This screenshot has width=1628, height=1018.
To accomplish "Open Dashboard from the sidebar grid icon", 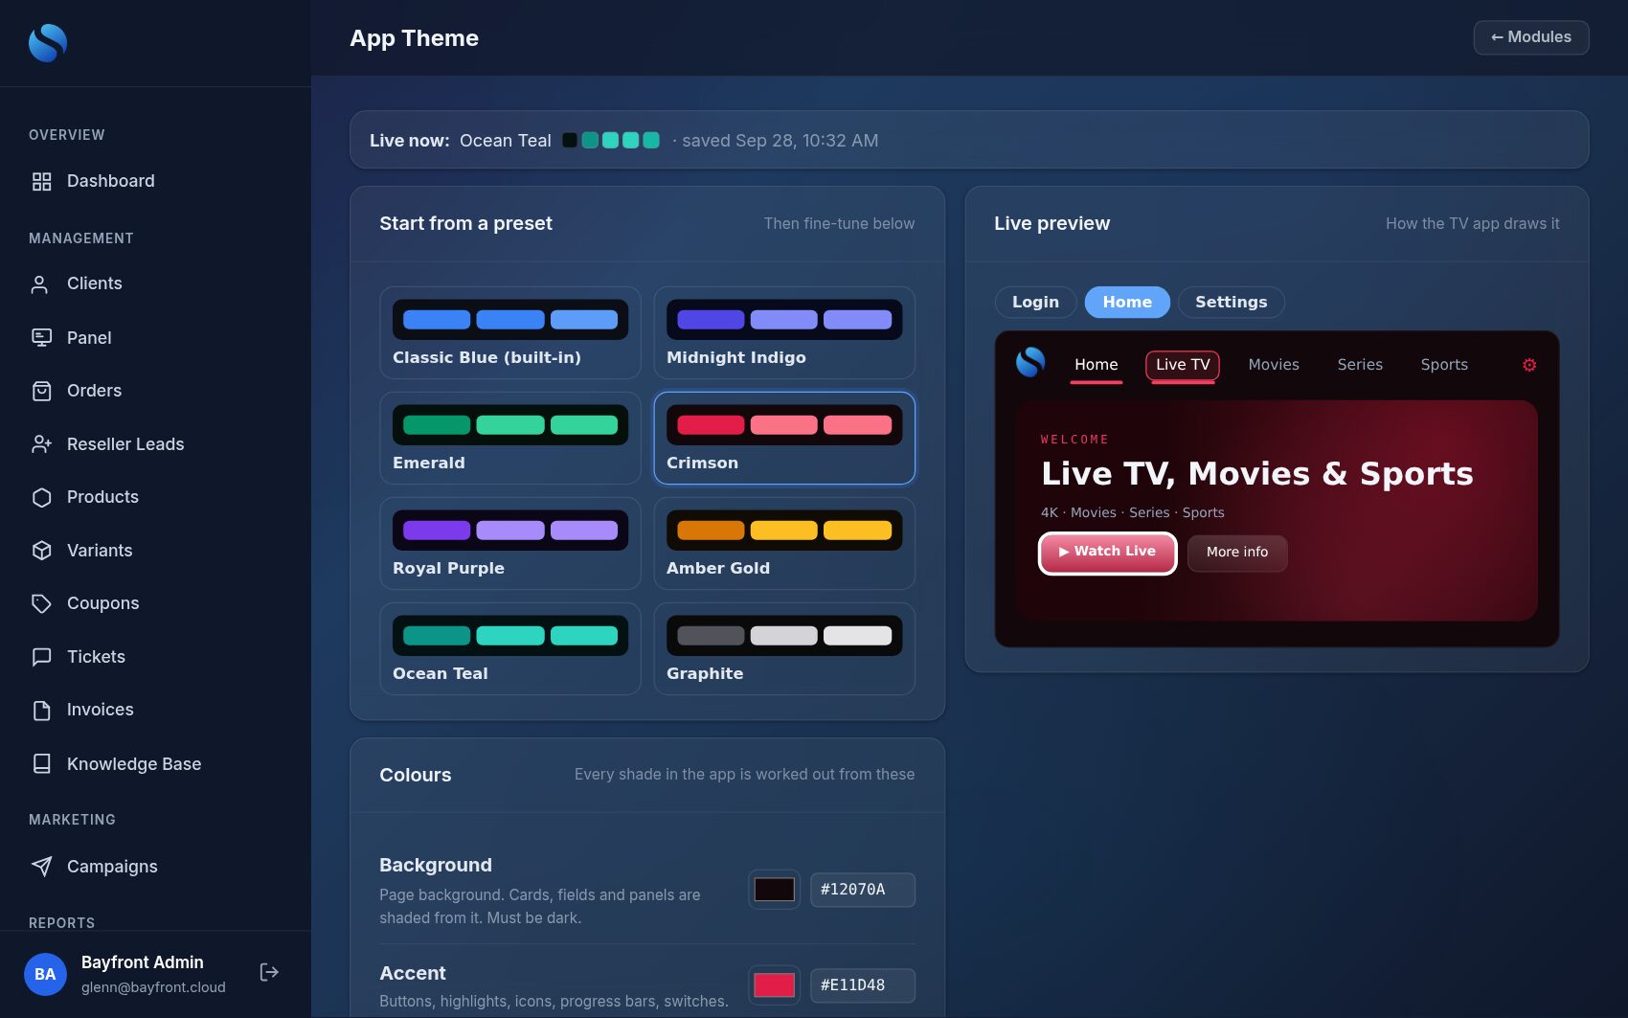I will click(x=41, y=181).
